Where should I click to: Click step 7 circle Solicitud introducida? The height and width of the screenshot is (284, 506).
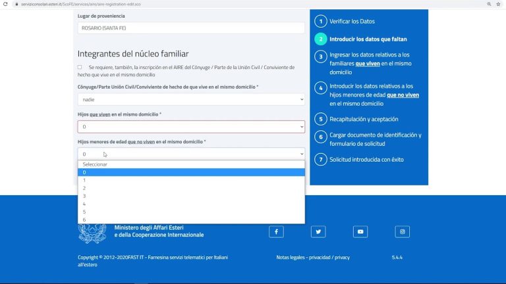point(320,159)
